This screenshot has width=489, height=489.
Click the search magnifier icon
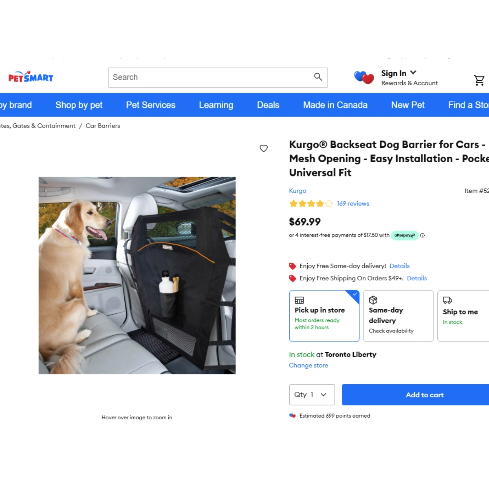[318, 77]
